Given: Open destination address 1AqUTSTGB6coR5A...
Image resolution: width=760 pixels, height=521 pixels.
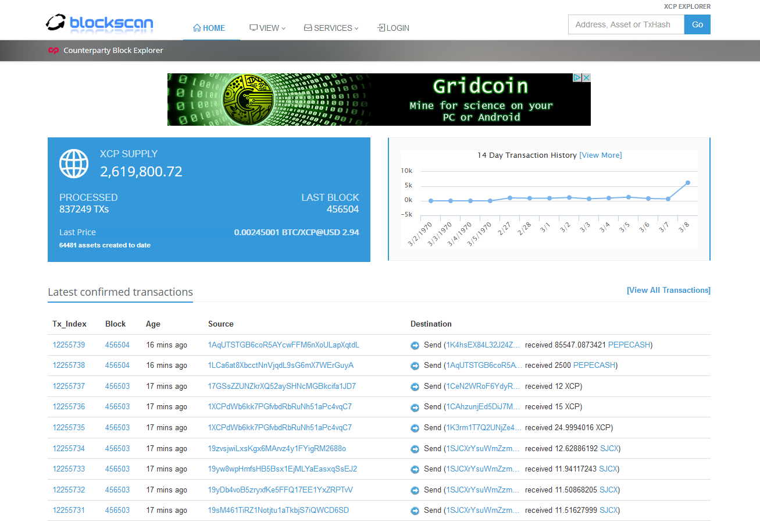Looking at the screenshot, I should 484,365.
